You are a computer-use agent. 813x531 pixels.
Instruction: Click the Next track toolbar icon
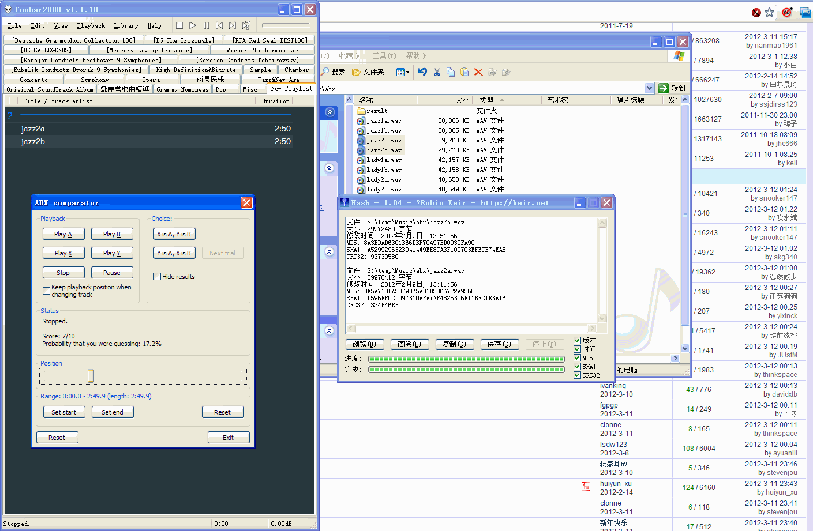click(x=233, y=25)
